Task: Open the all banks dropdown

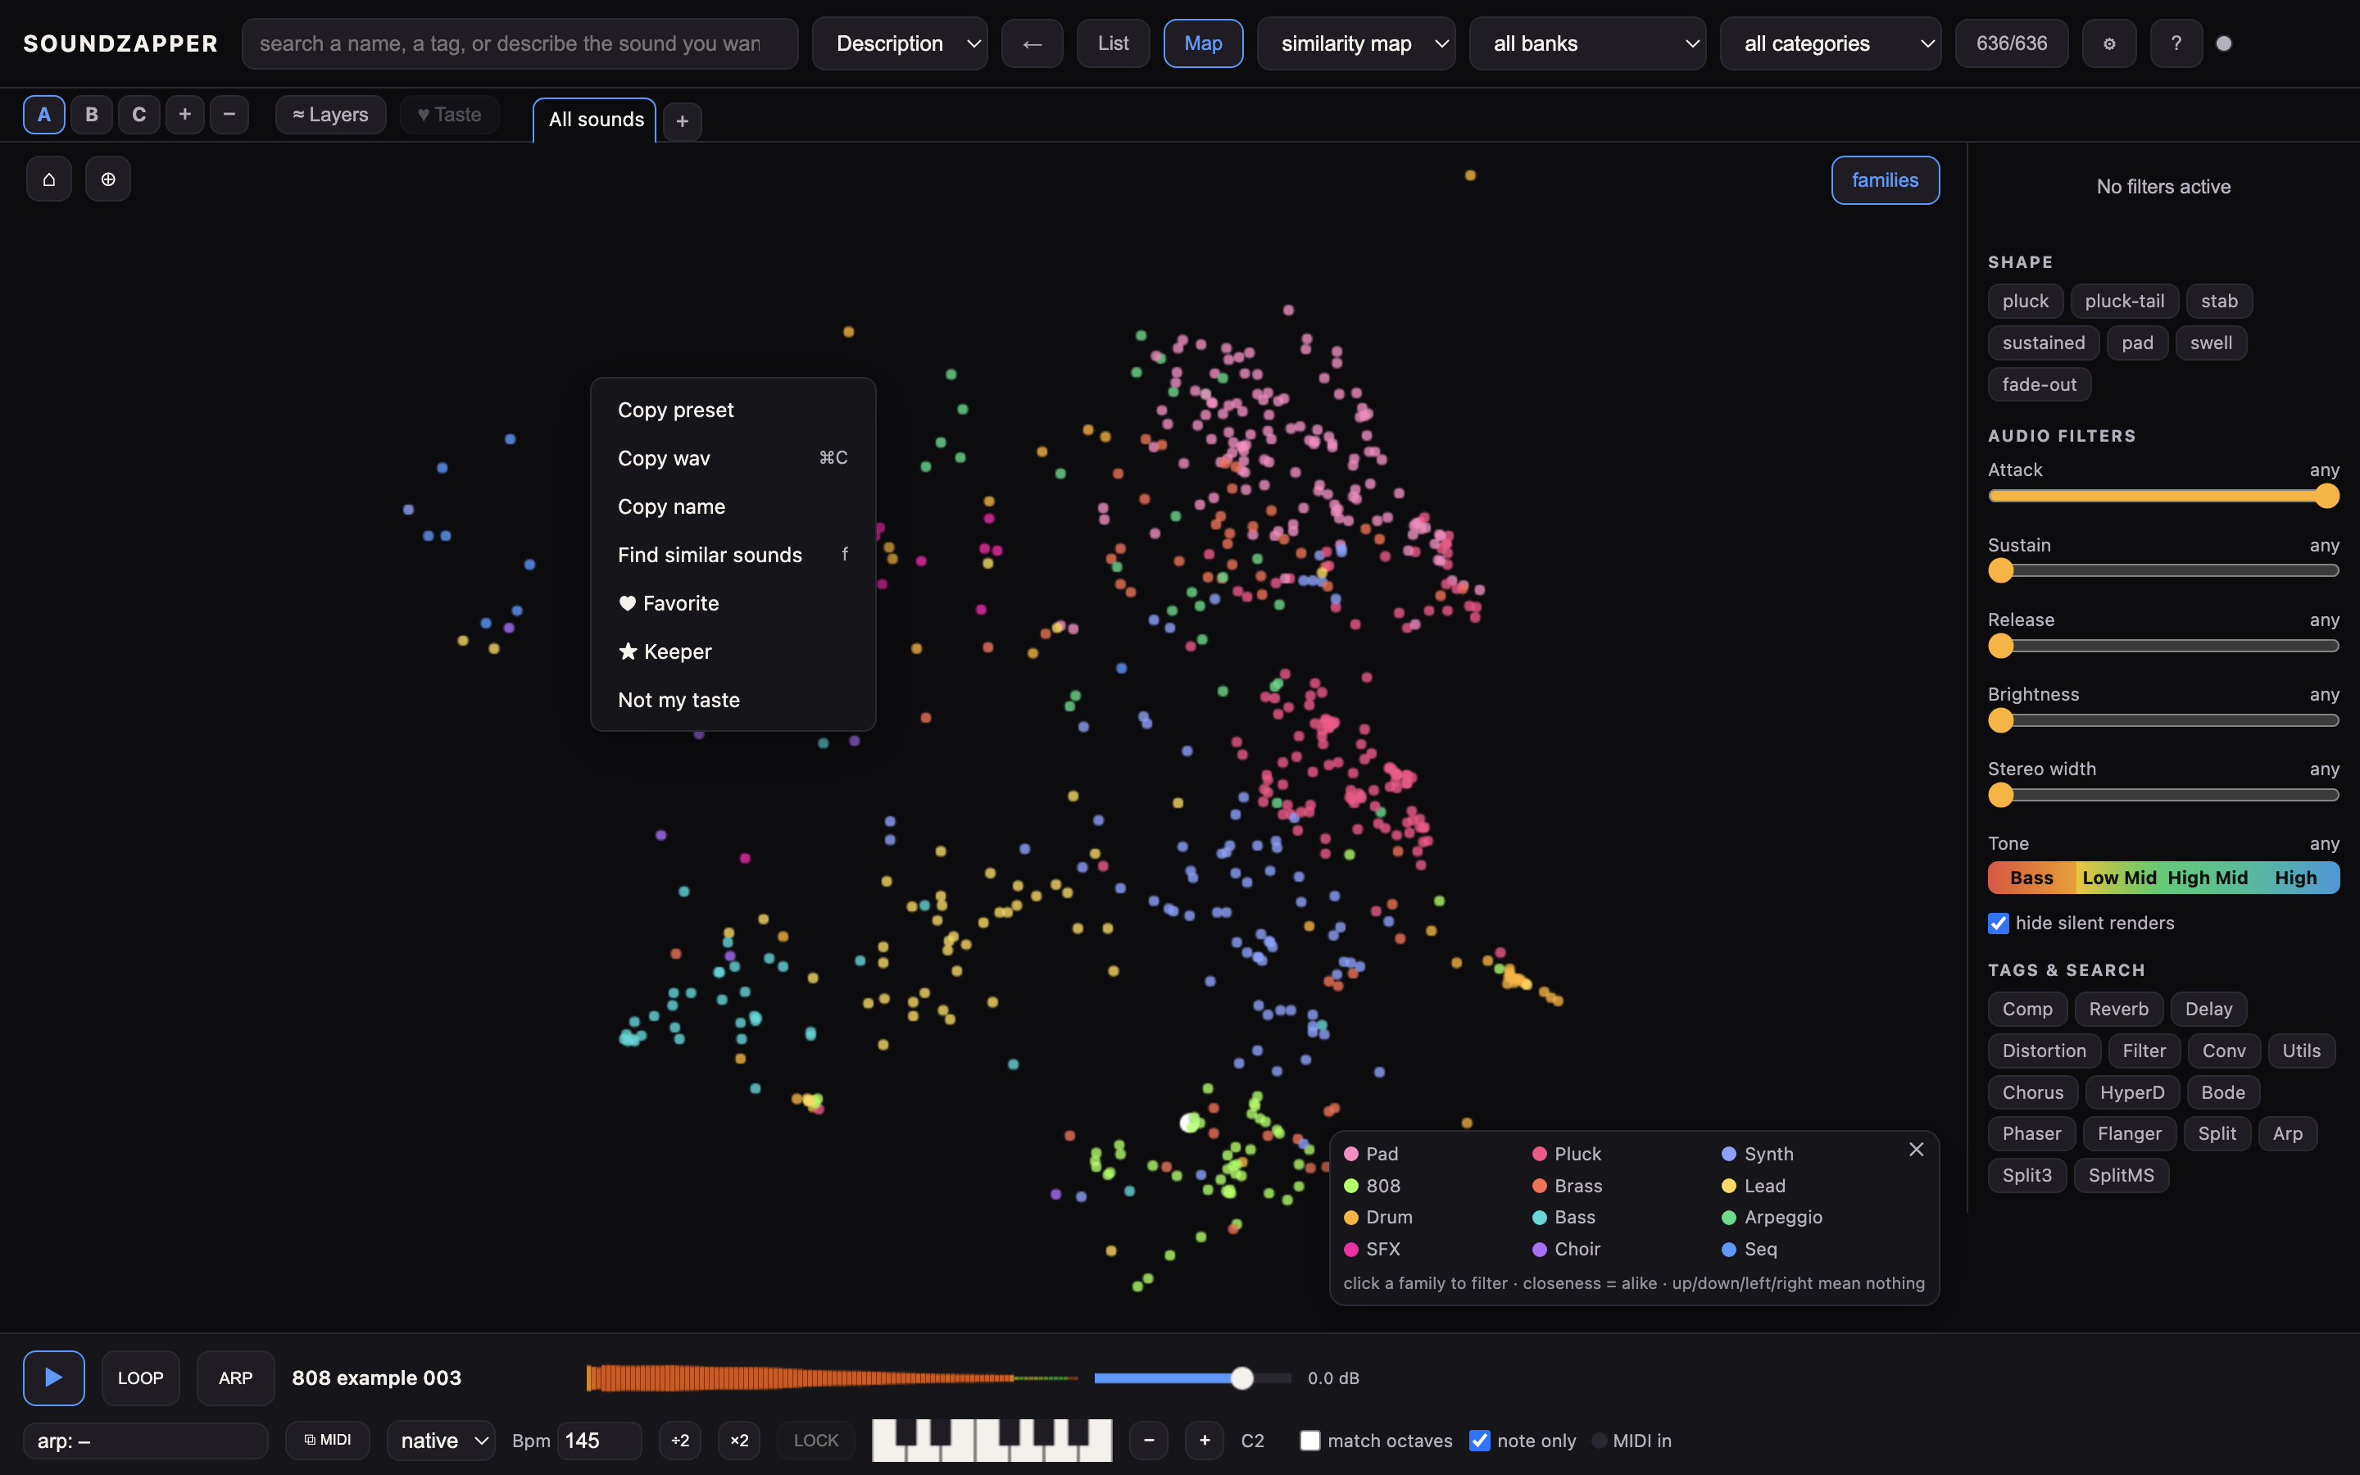Action: [1586, 44]
